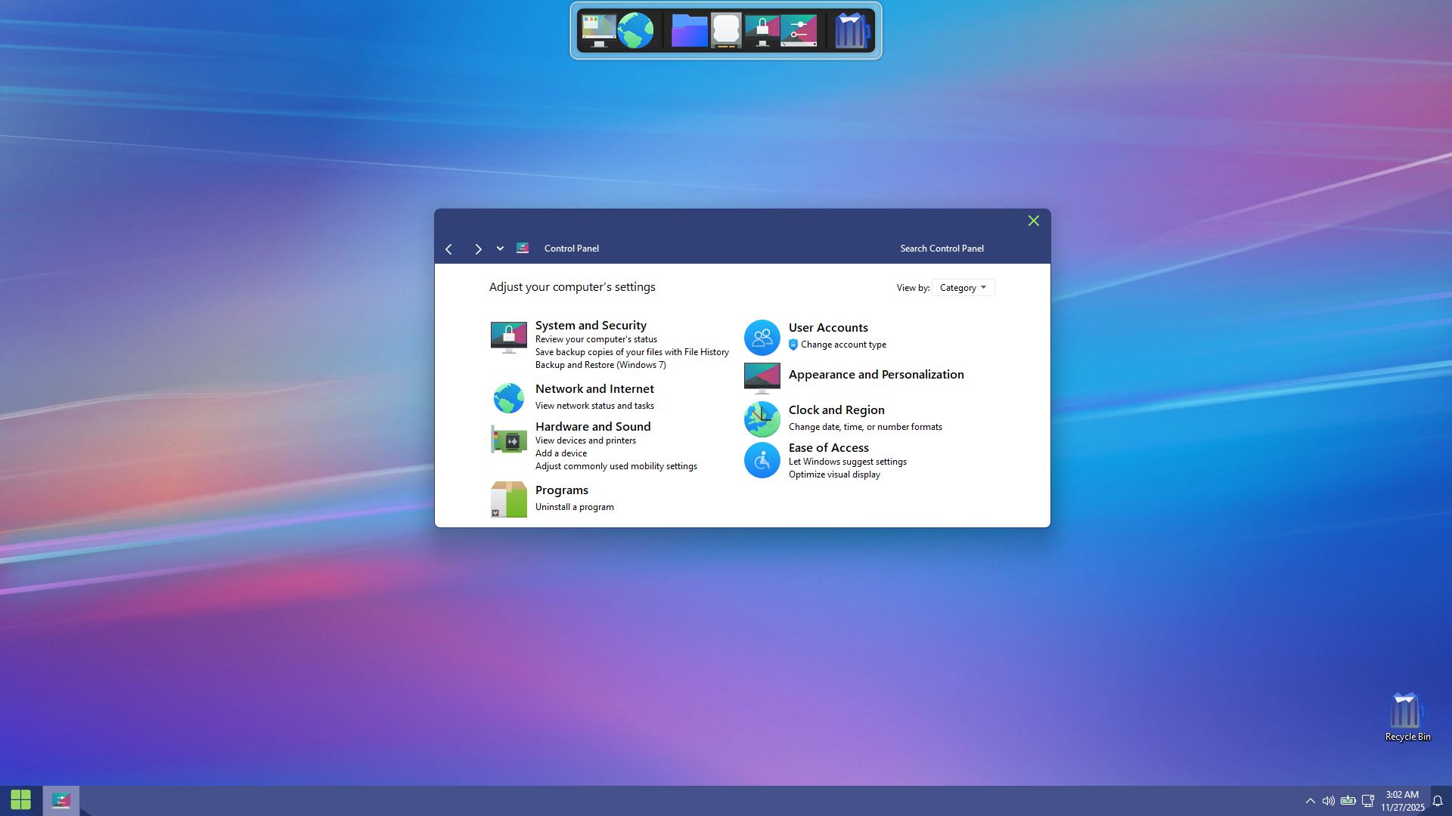Click the volume speaker icon in the tray

[1328, 801]
